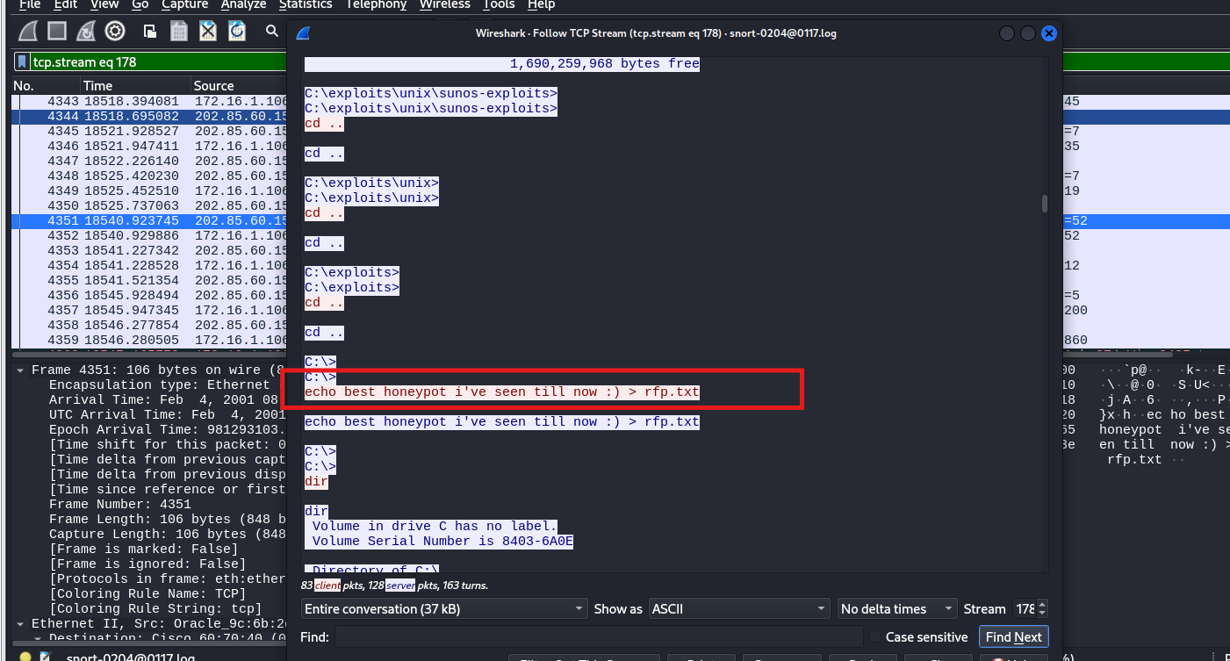Viewport: 1230px width, 661px height.
Task: Select packet row 4355
Action: tap(149, 280)
